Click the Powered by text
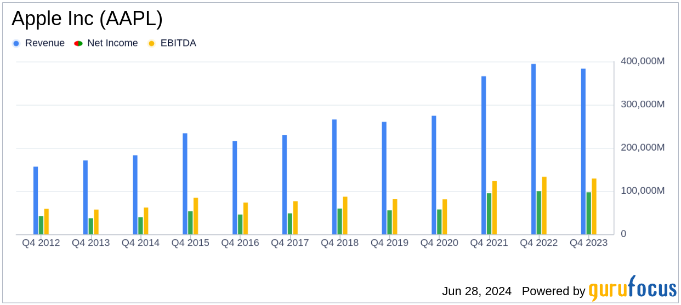This screenshot has width=681, height=305. tap(553, 291)
